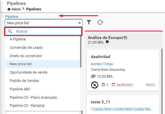Click the dropdown list scrollbar
Screen dimensions: 165x114
coord(81,52)
